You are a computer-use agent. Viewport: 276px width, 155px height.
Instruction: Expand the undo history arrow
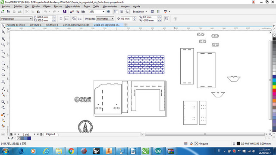click(50, 12)
